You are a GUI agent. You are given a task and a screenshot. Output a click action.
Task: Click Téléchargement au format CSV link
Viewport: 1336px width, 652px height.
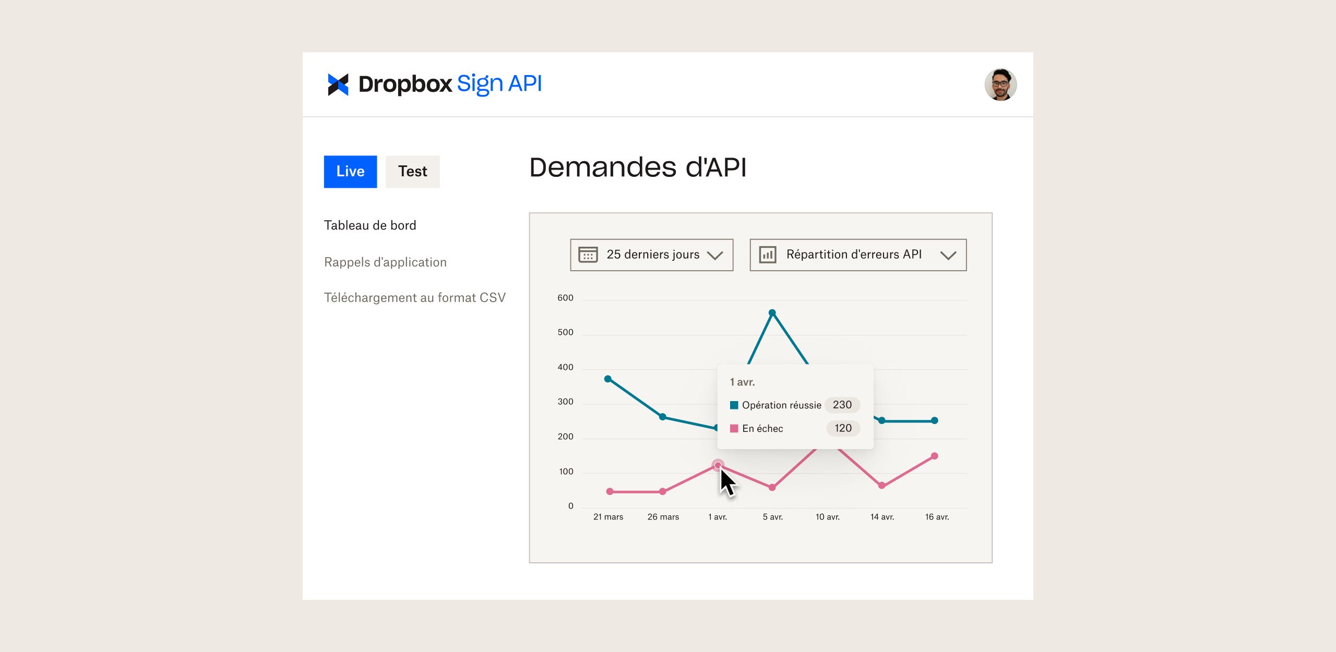click(415, 297)
